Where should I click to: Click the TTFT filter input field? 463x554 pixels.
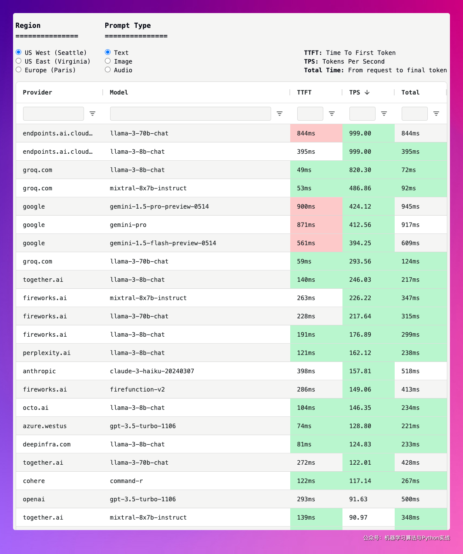tap(310, 114)
